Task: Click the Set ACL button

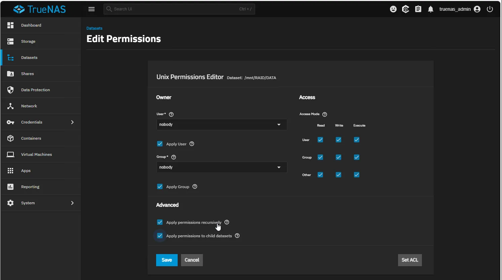Action: pyautogui.click(x=410, y=260)
